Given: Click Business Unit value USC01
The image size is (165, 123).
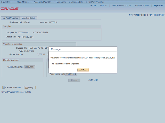Looking at the screenshot, I should tap(27, 22).
